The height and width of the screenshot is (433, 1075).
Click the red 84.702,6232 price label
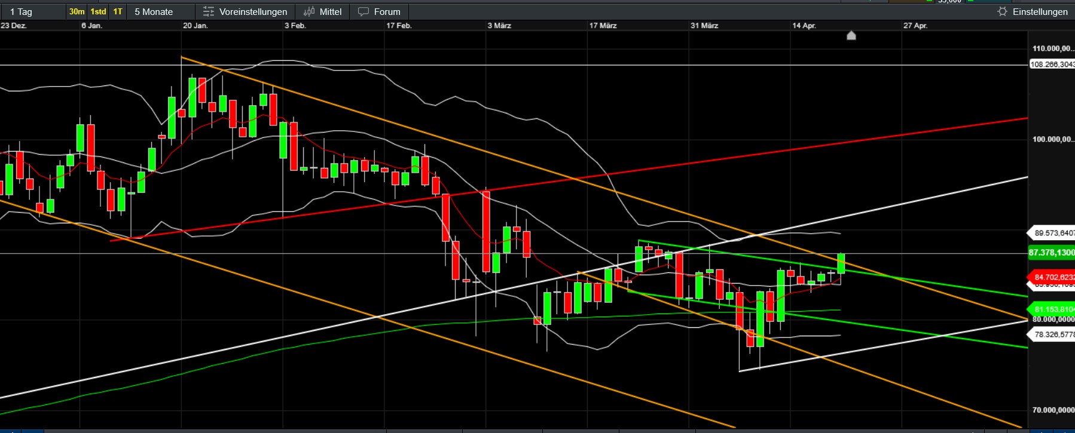(1052, 277)
